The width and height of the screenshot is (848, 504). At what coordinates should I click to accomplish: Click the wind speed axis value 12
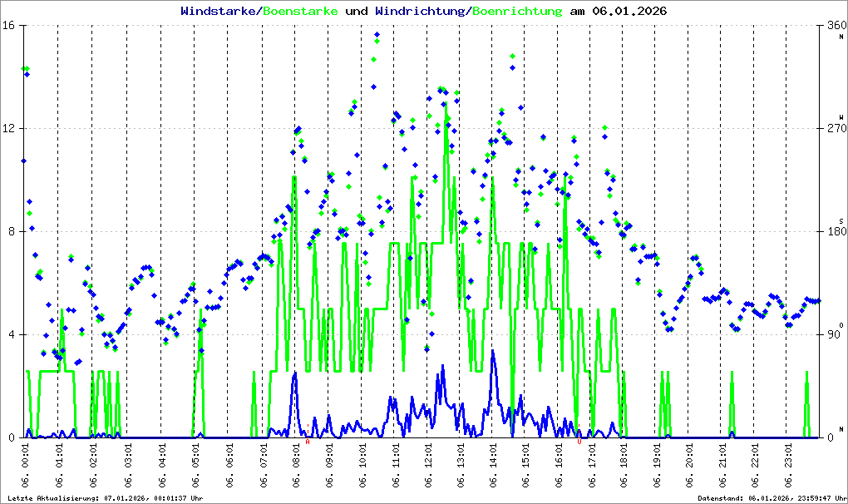pos(8,129)
